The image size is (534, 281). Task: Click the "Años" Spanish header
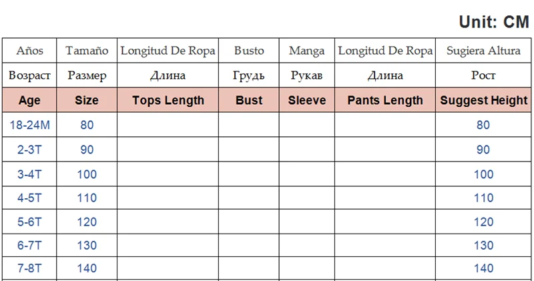pos(29,51)
